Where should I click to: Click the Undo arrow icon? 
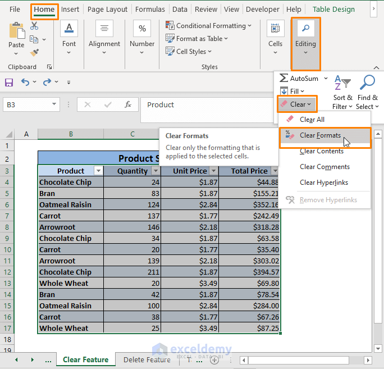click(25, 82)
